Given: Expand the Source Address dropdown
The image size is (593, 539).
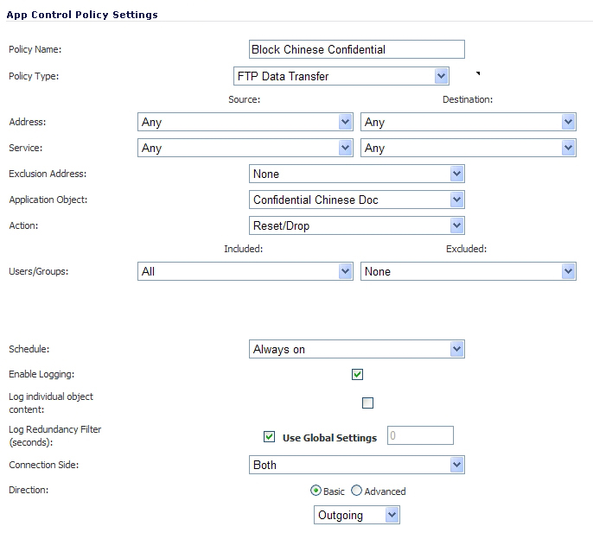Looking at the screenshot, I should tap(245, 122).
